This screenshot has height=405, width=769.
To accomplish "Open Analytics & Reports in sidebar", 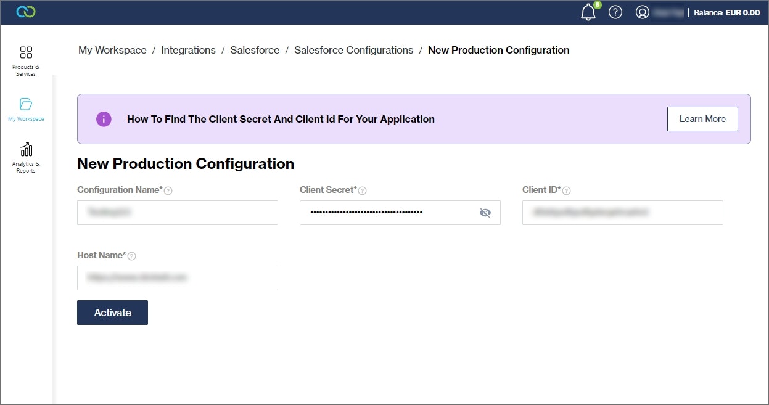I will [26, 158].
